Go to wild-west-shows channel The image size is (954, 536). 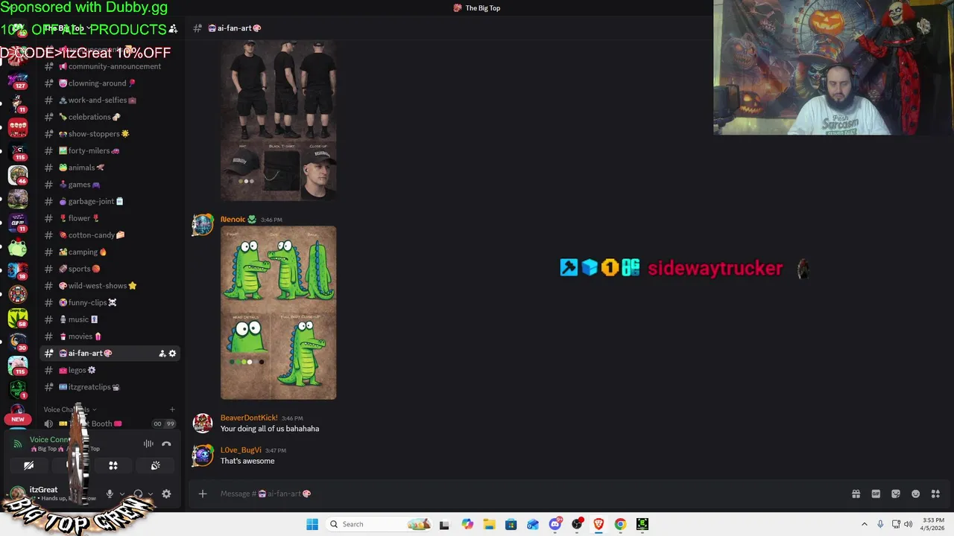coord(110,286)
